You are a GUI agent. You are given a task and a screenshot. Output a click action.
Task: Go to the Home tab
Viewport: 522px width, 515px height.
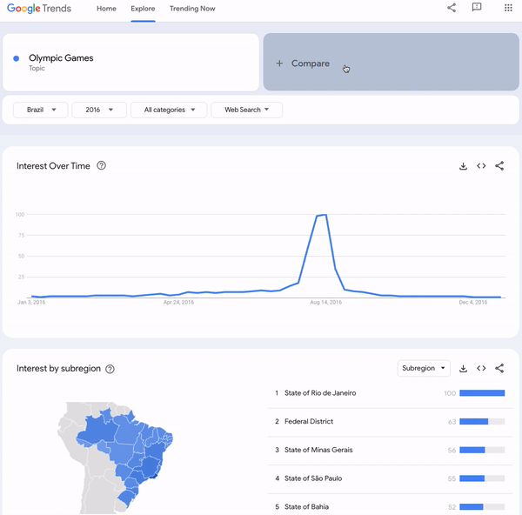pos(106,9)
